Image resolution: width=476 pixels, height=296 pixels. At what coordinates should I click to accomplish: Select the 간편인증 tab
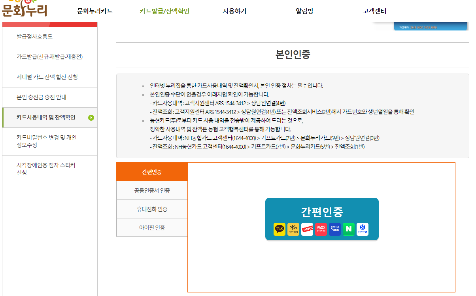pyautogui.click(x=152, y=172)
